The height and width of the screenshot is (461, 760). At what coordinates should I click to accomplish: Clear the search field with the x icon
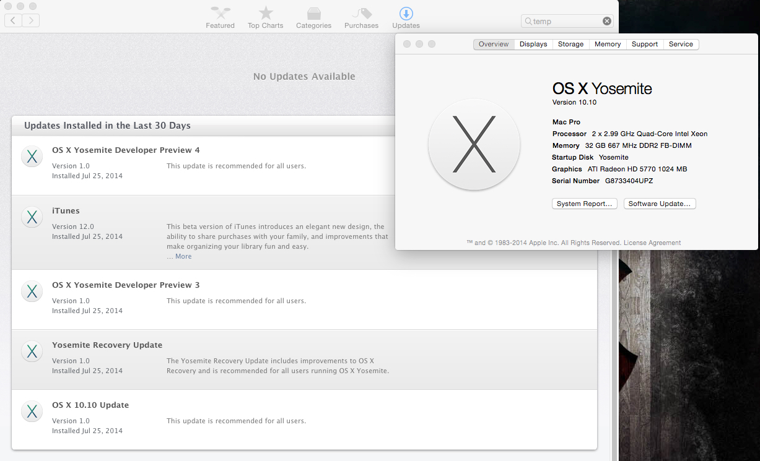pyautogui.click(x=607, y=21)
